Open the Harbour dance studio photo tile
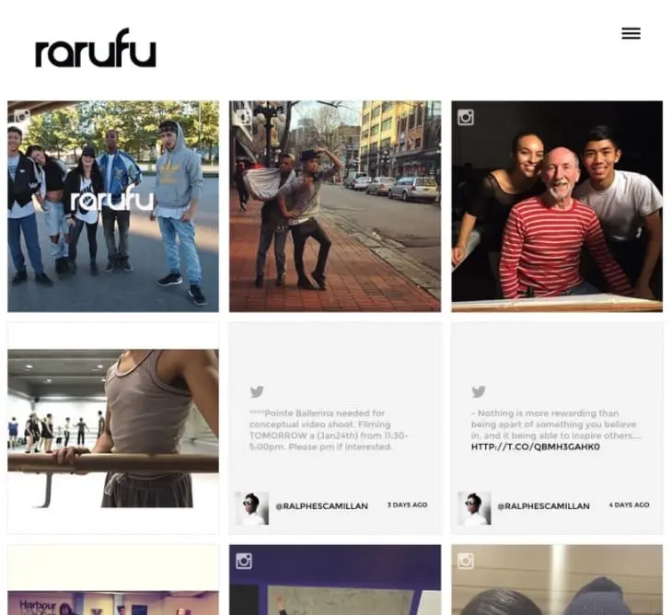672x615 pixels. click(113, 580)
